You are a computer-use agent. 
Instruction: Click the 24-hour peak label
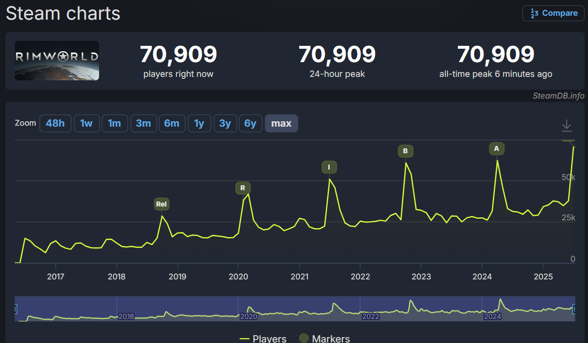point(337,74)
